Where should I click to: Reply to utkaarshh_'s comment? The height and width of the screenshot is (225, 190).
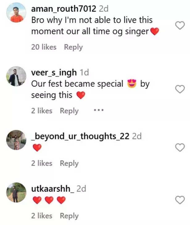click(69, 216)
